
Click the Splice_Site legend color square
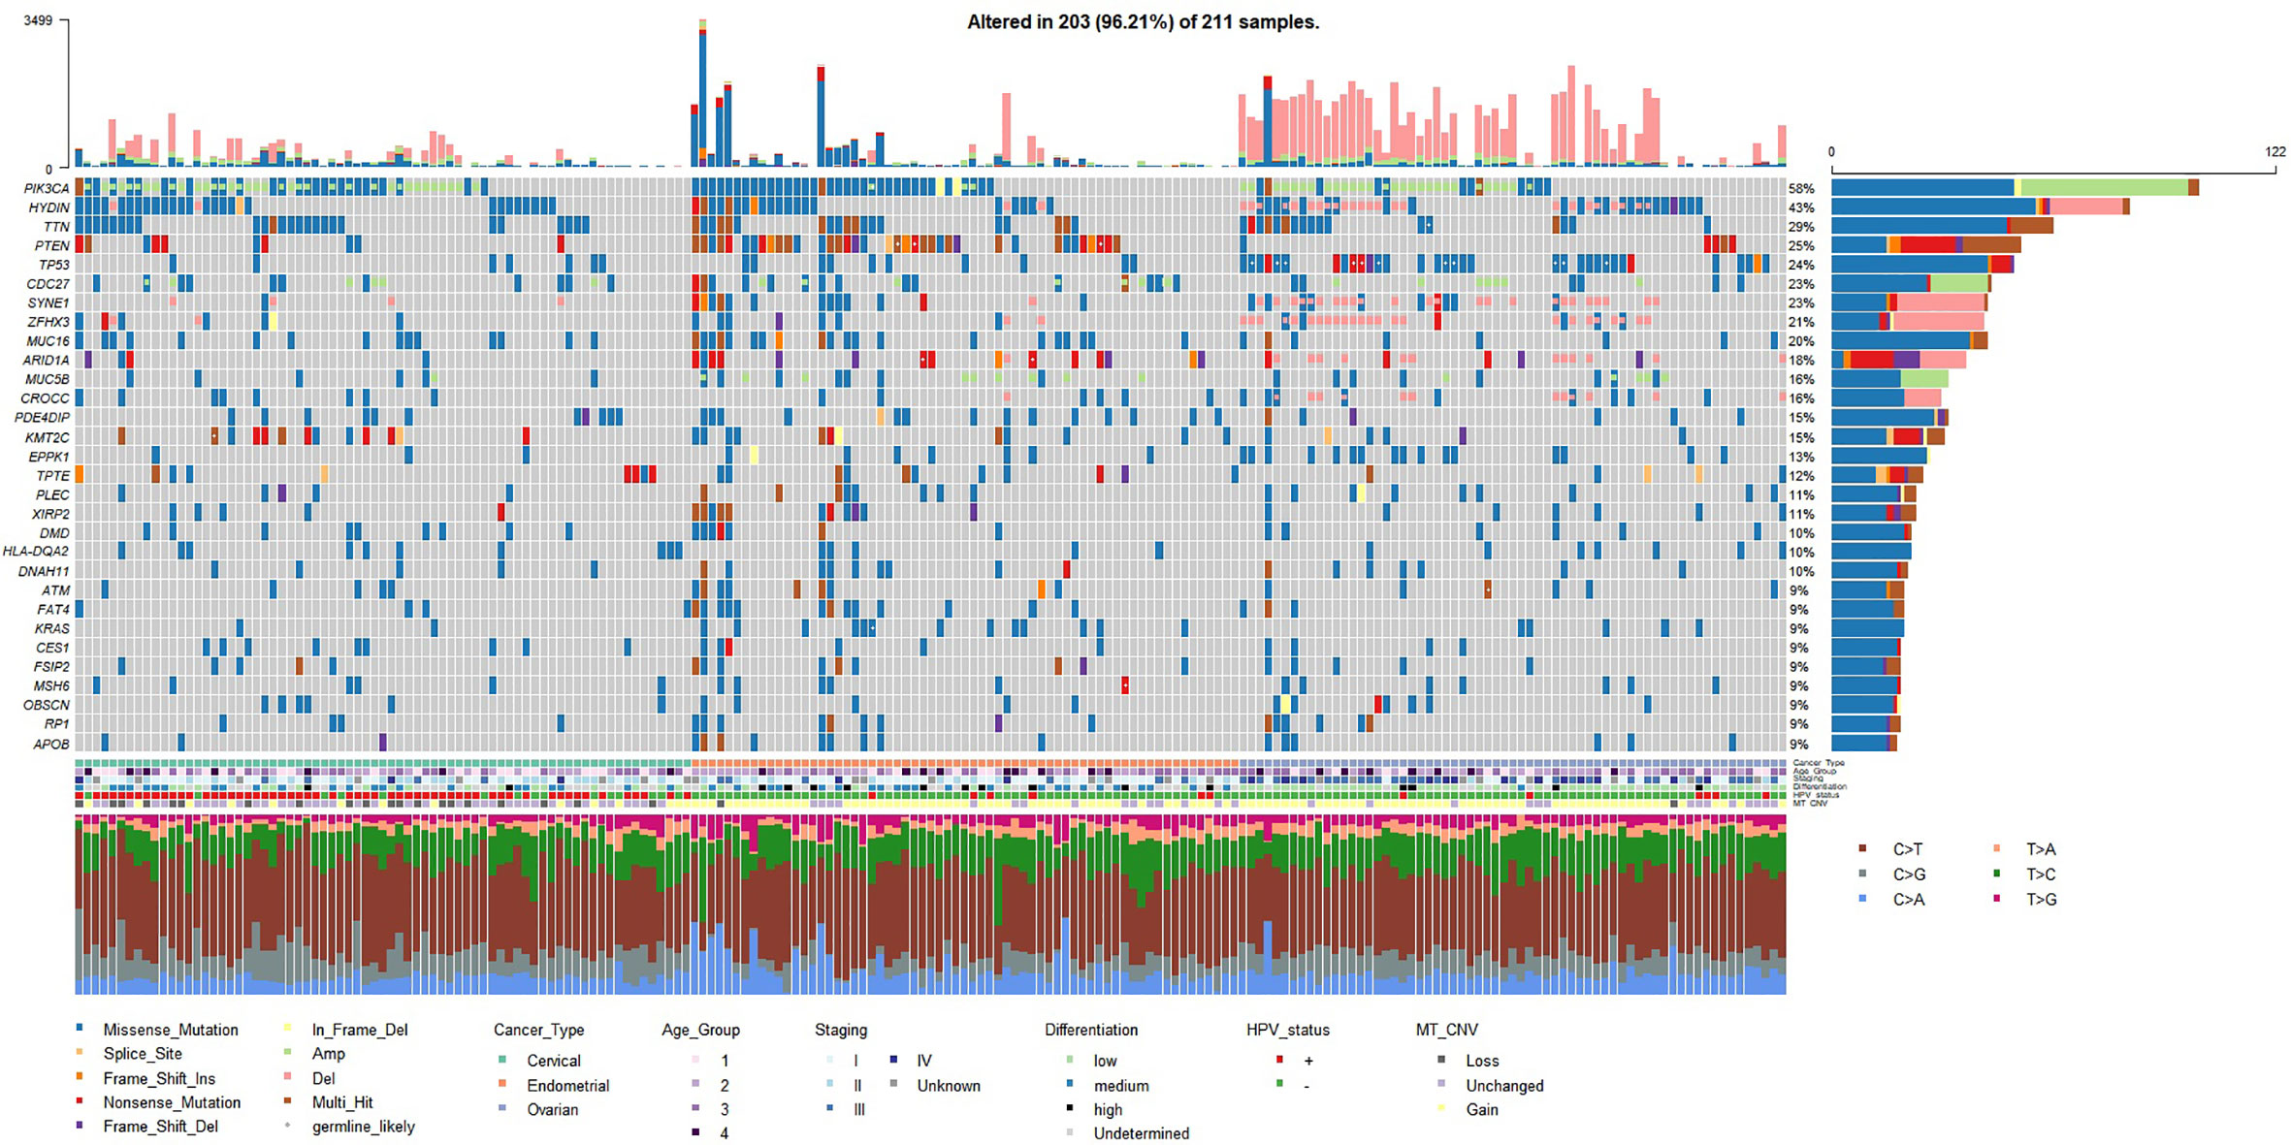80,1051
